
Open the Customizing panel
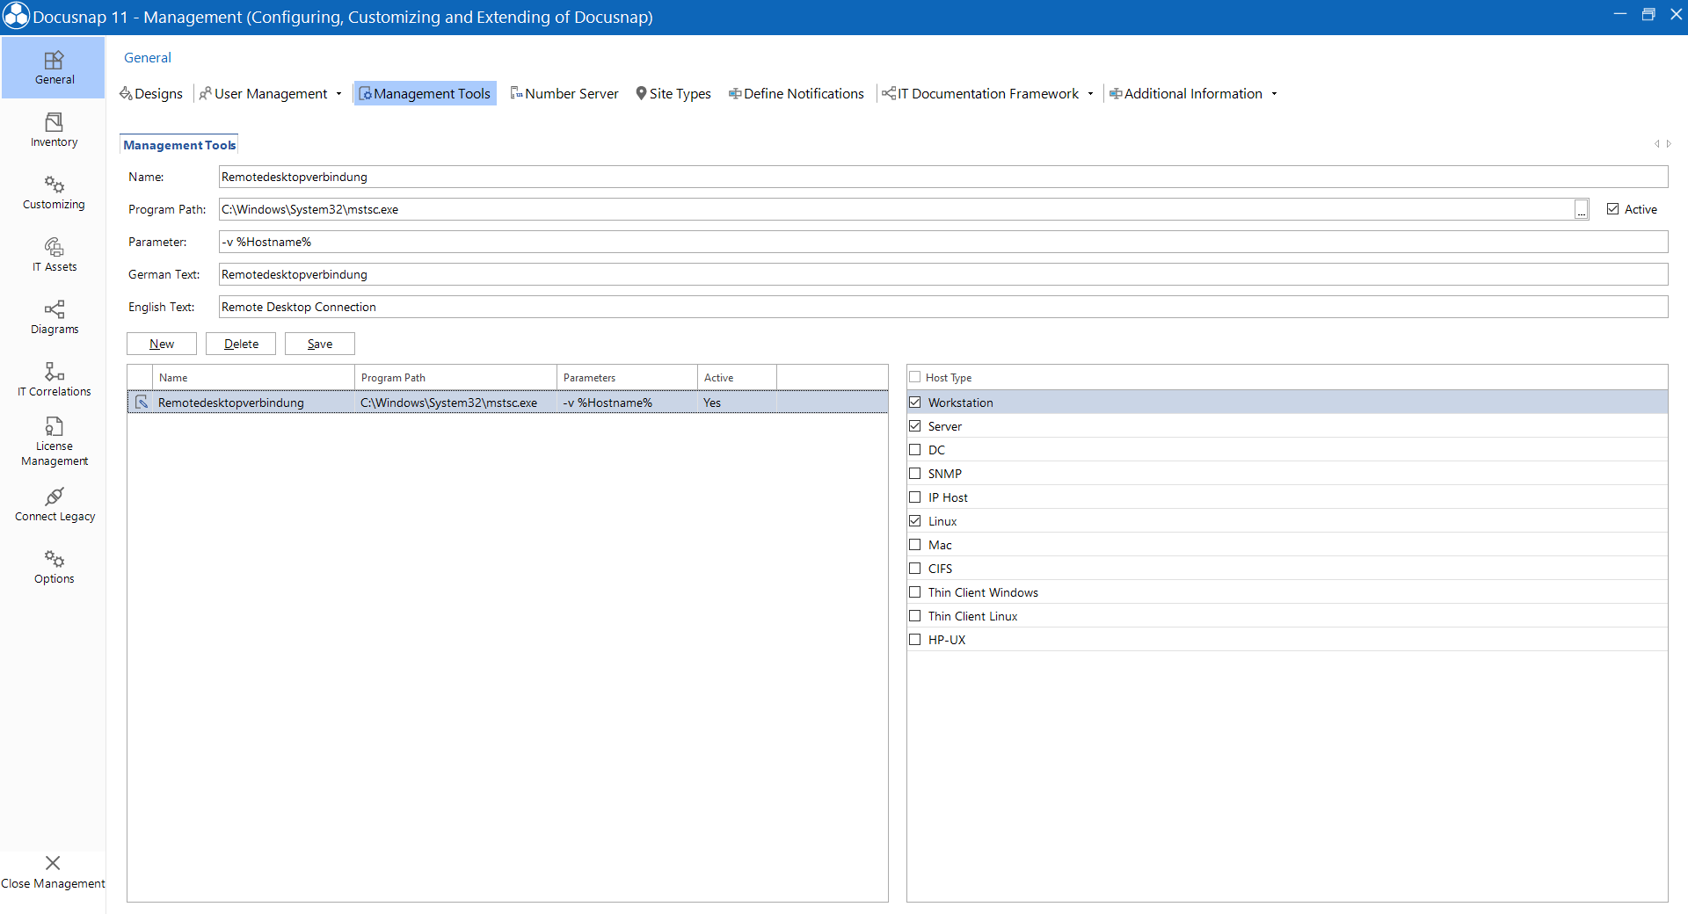pyautogui.click(x=53, y=192)
